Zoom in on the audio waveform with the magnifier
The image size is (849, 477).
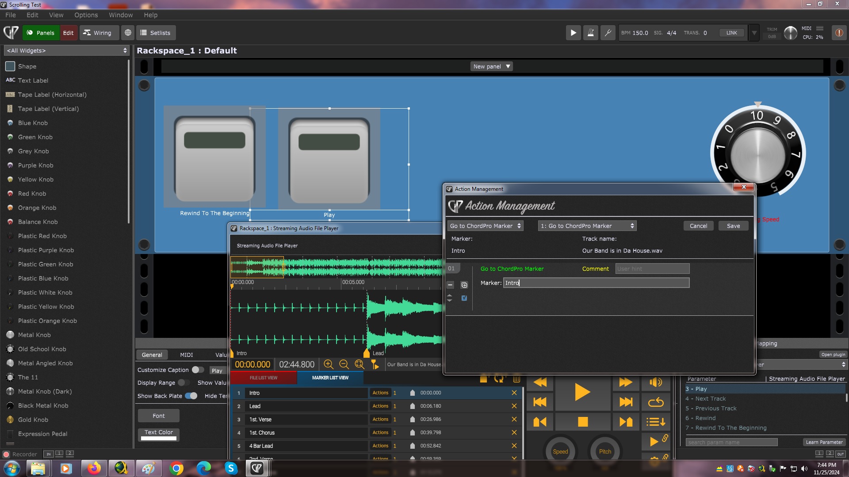pos(329,364)
